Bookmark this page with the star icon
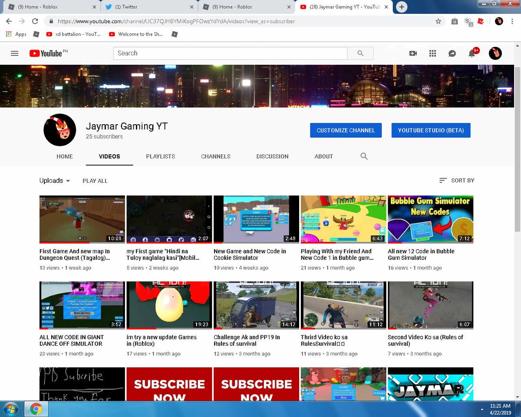 click(438, 21)
